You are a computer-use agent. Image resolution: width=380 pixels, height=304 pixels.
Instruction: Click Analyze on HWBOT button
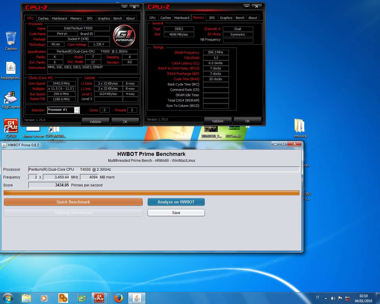(x=176, y=202)
